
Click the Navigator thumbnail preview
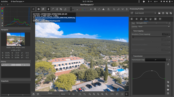tap(16, 39)
